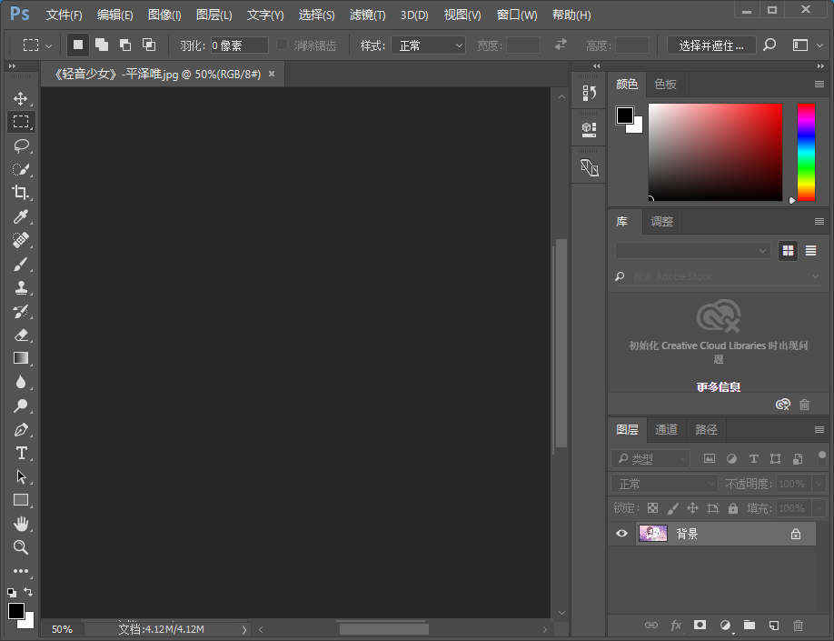Select the Zoom tool
Image resolution: width=834 pixels, height=641 pixels.
(x=21, y=547)
